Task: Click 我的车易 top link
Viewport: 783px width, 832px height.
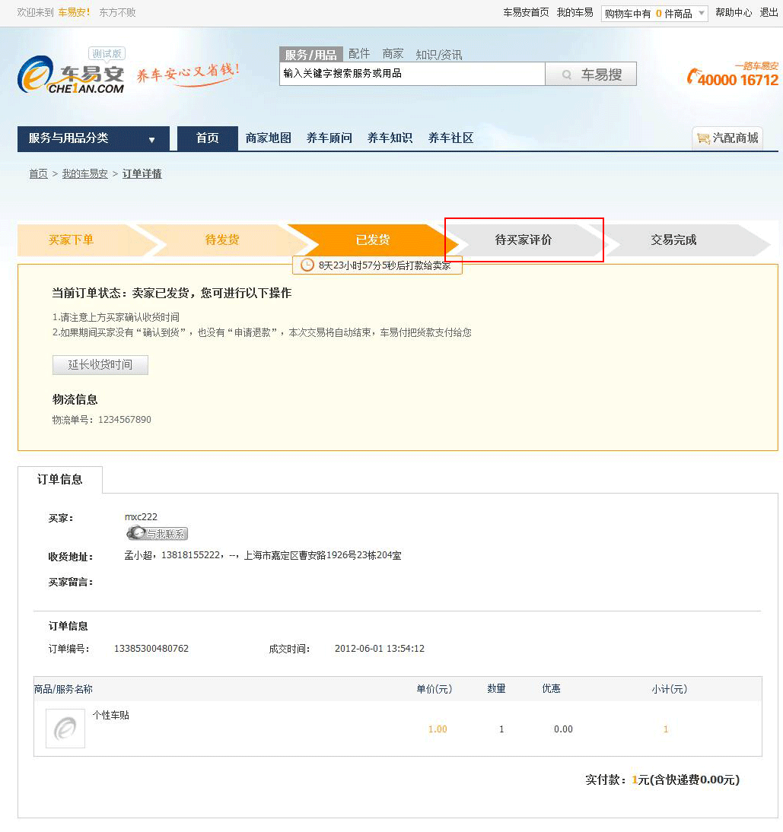Action: tap(575, 13)
